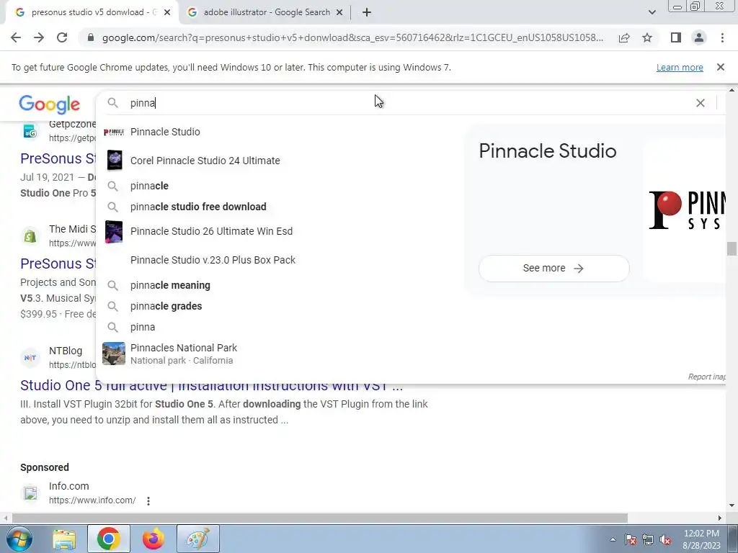This screenshot has height=553, width=738.
Task: Open Paint from the taskbar
Action: (x=198, y=539)
